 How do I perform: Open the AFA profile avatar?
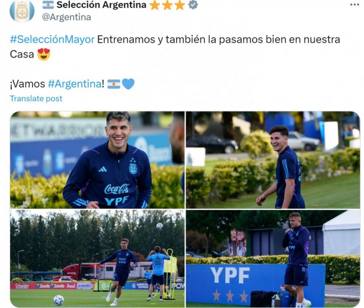coord(22,11)
